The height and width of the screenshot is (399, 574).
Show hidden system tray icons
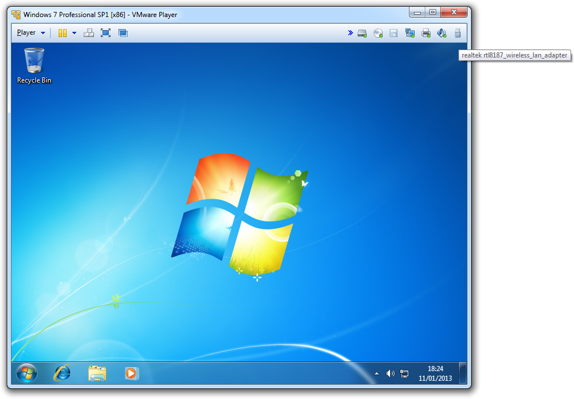coord(376,373)
